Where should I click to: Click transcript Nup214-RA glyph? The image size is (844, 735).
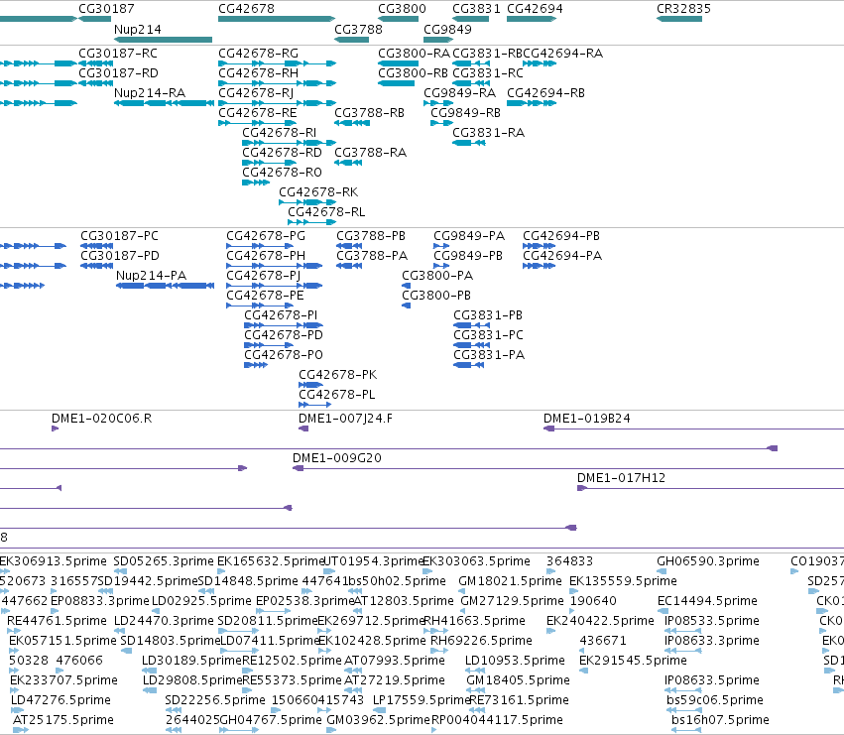(x=164, y=103)
